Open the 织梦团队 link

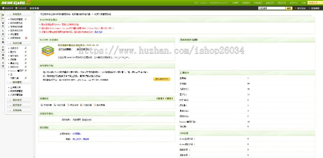[x=77, y=134]
